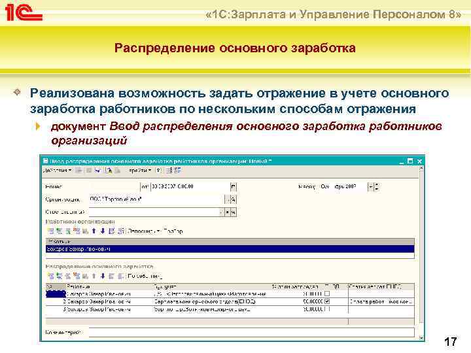The height and width of the screenshot is (353, 471).
Task: Click the move-down arrow in the Работники организации toolbar
Action: pyautogui.click(x=103, y=231)
